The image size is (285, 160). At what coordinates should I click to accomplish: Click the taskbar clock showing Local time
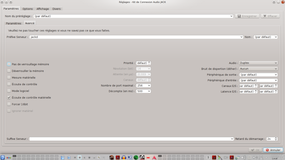click(275, 157)
